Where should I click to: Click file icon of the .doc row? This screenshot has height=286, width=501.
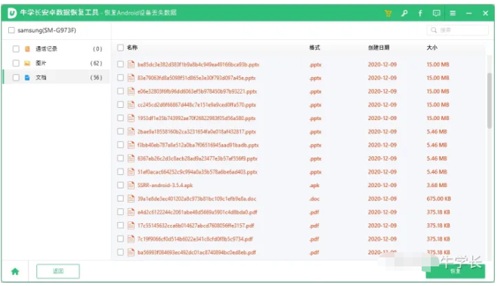131,198
